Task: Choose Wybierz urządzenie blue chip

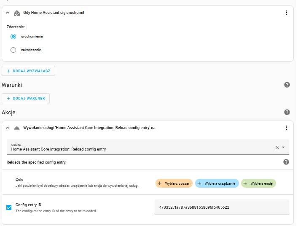Action: point(217,183)
